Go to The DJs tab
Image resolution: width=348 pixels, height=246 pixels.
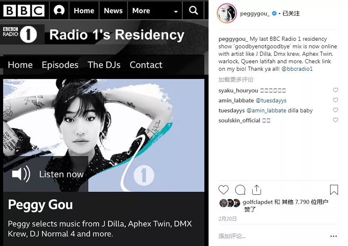(x=104, y=65)
